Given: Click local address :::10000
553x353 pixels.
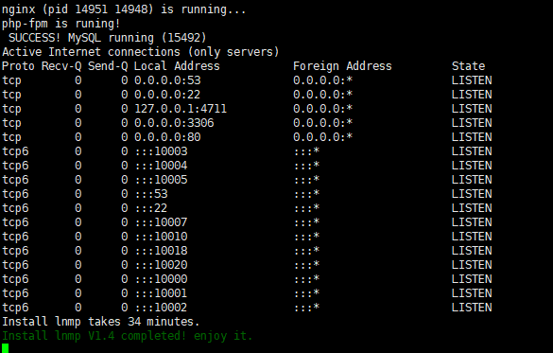Looking at the screenshot, I should 162,278.
